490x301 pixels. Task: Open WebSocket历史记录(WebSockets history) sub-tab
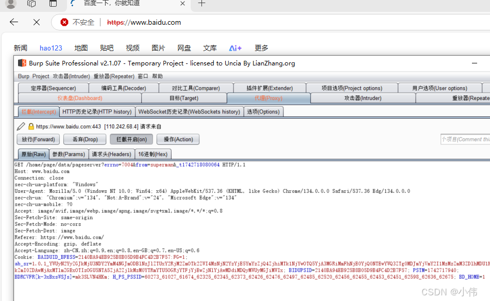[x=189, y=111]
